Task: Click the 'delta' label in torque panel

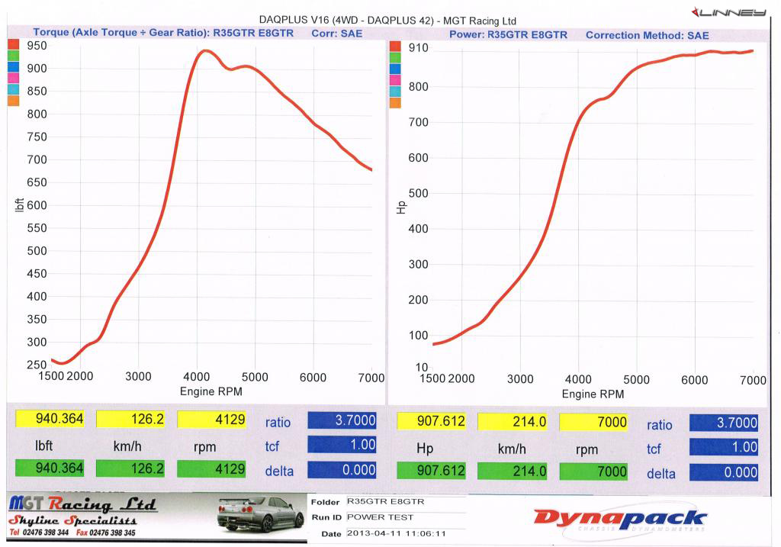Action: pos(279,471)
